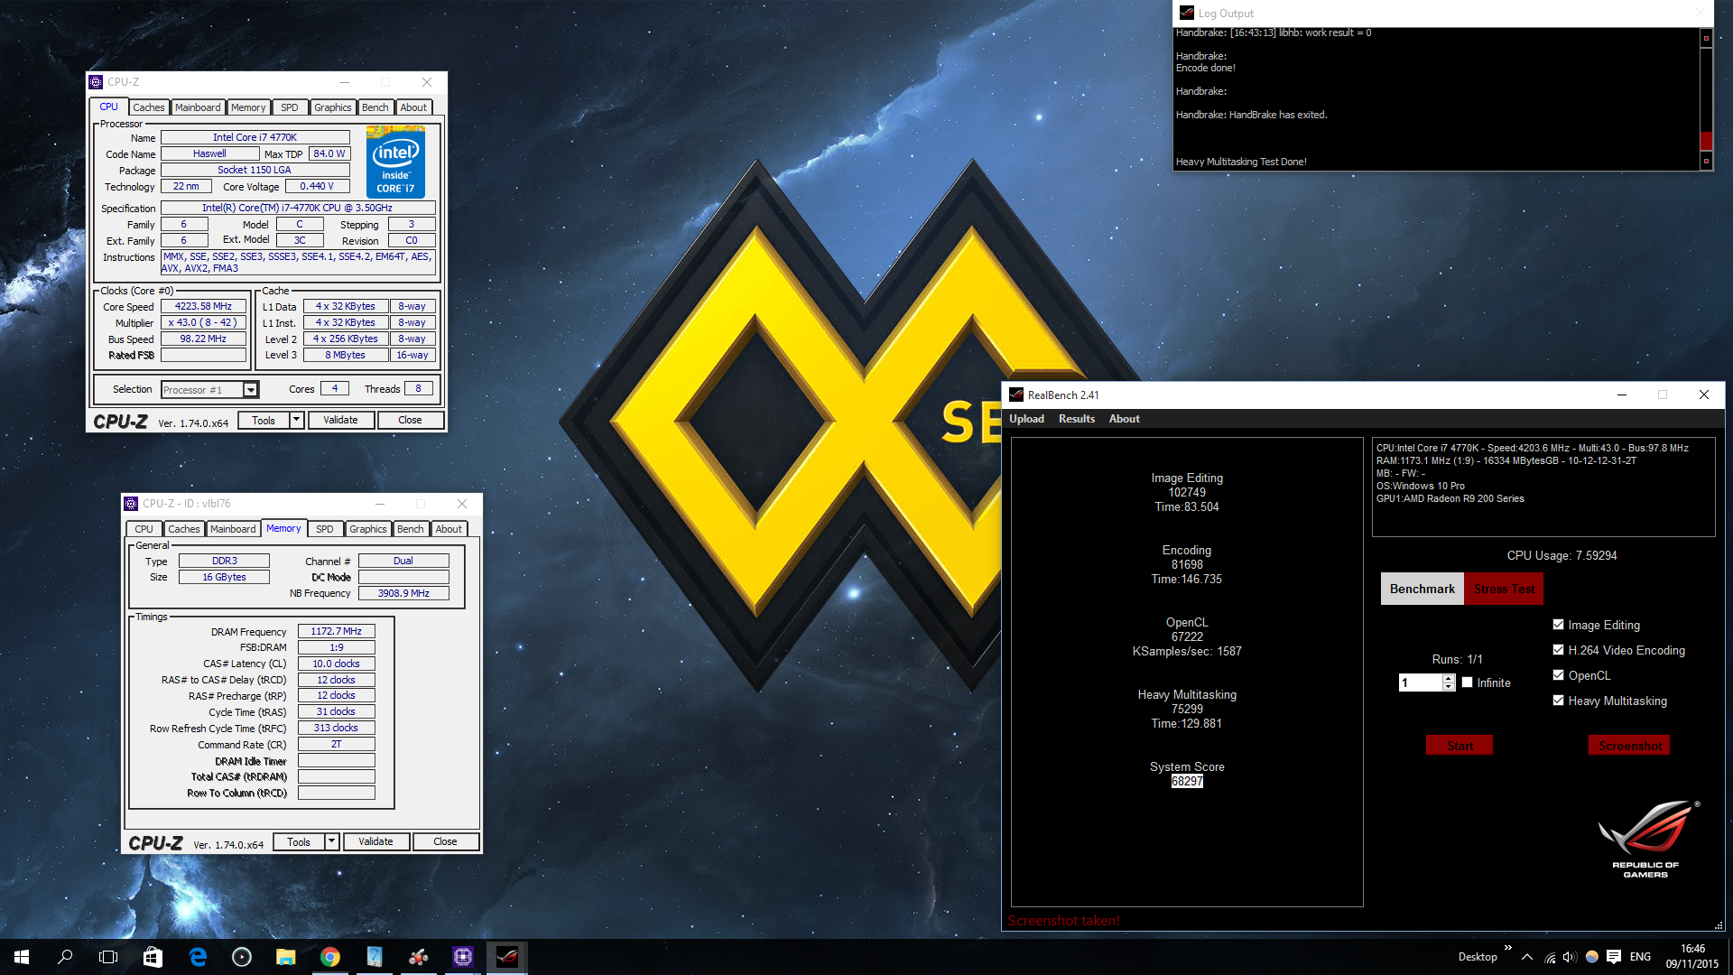Toggle the OpenCL test checkbox
The height and width of the screenshot is (975, 1733).
(x=1558, y=675)
